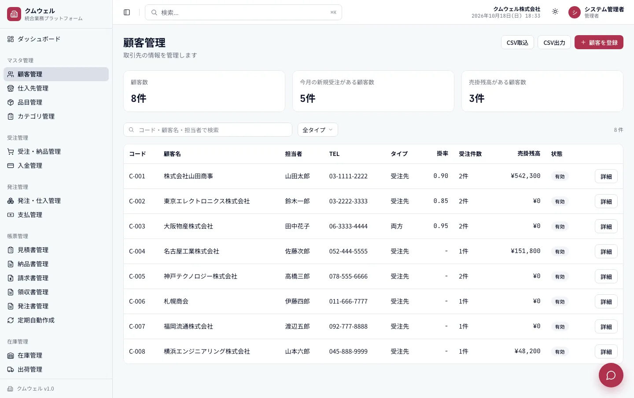Toggle the sidebar panel icon
Image resolution: width=634 pixels, height=398 pixels.
point(127,12)
